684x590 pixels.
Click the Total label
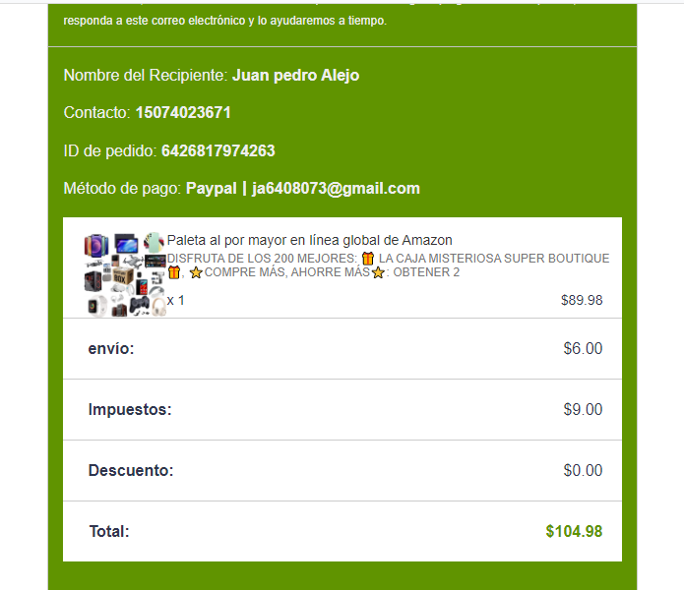click(109, 532)
